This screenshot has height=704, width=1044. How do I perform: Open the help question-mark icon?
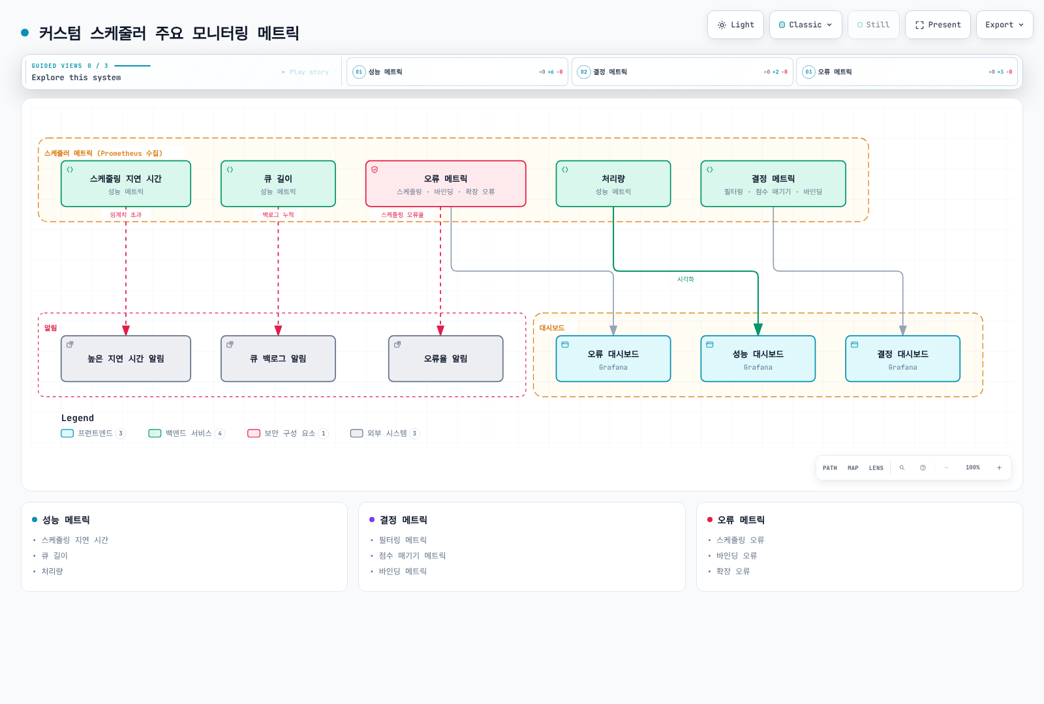pyautogui.click(x=923, y=468)
